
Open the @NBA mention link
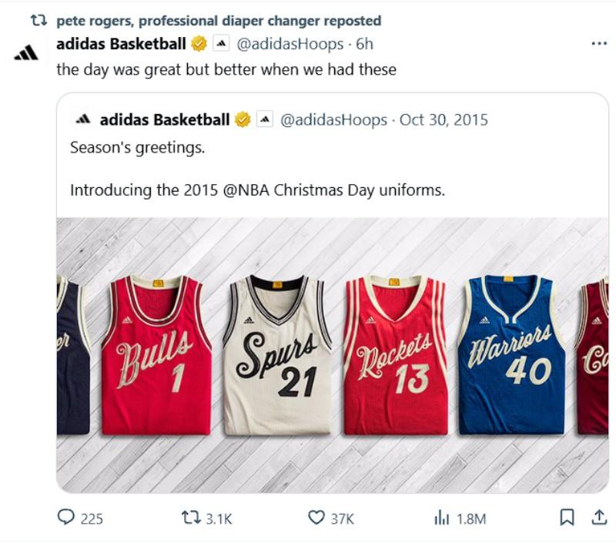click(243, 189)
